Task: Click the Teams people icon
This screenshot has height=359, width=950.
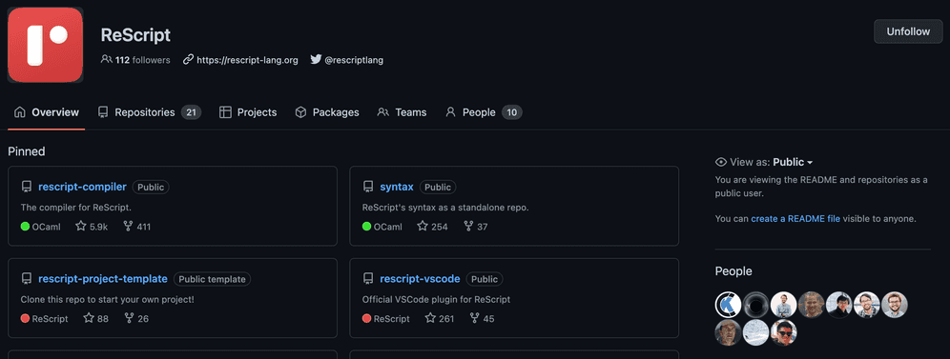Action: [382, 112]
